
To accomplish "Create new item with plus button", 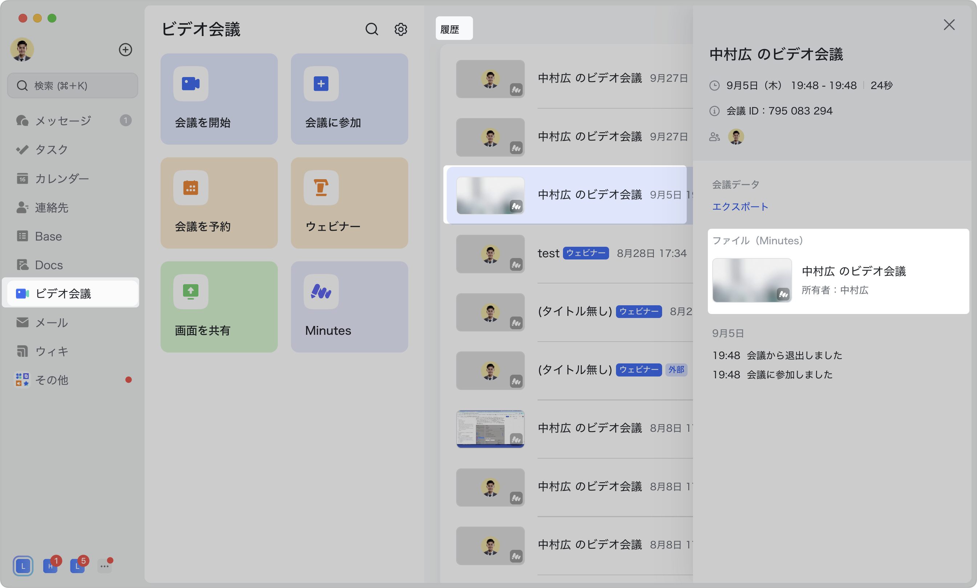I will pos(126,49).
